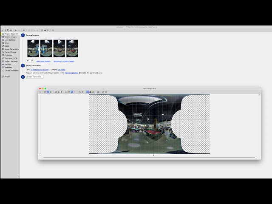This screenshot has height=204, width=272.
Task: Toggle the highlighted blue grid icon in Panorama Editor
Action: 88,92
